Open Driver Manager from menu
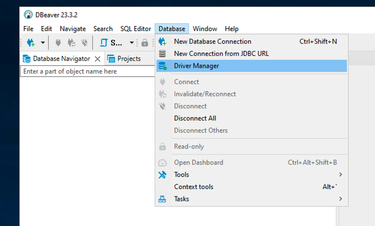The image size is (375, 226). [x=252, y=66]
